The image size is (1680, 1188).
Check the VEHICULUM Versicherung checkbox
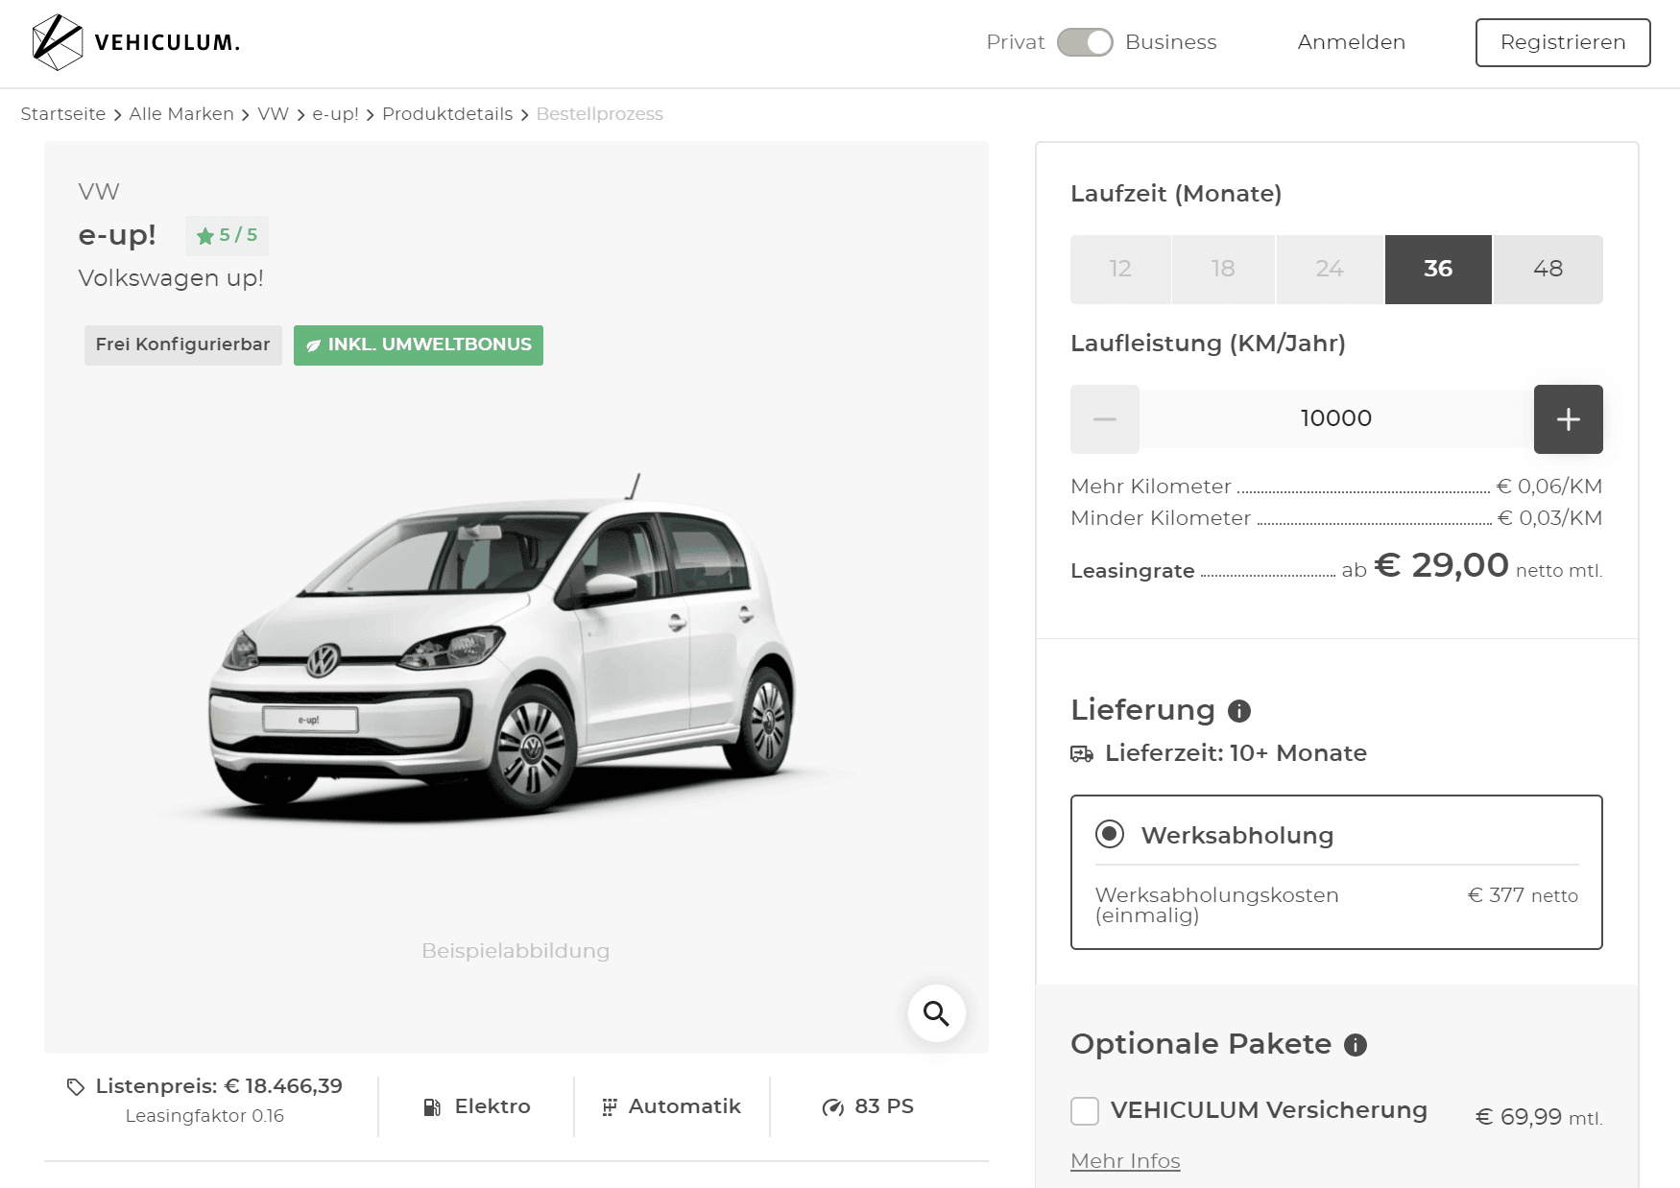[x=1085, y=1111]
